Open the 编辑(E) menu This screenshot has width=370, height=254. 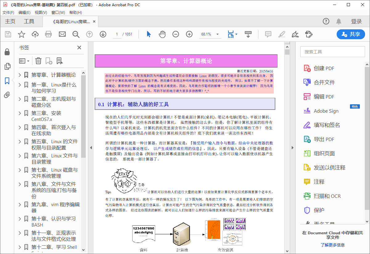pyautogui.click(x=24, y=13)
